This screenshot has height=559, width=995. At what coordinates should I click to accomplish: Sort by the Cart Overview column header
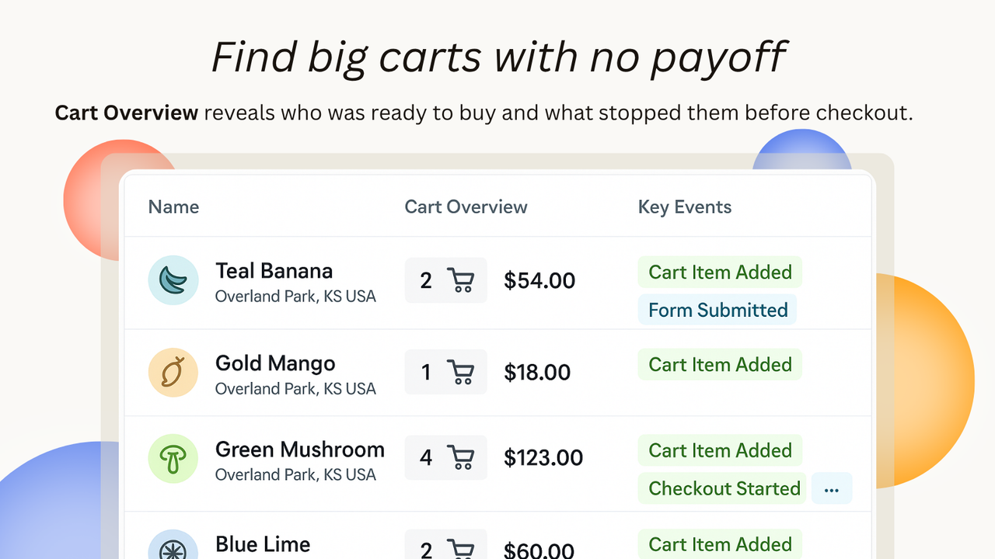pyautogui.click(x=466, y=207)
